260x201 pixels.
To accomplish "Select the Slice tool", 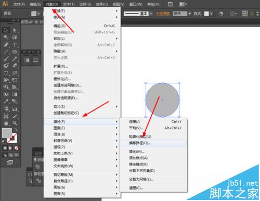I will click(x=15, y=116).
